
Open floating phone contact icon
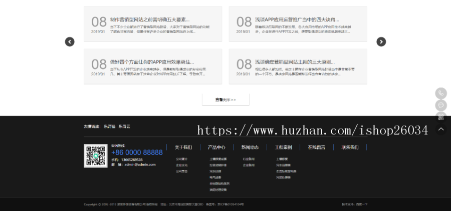[441, 93]
